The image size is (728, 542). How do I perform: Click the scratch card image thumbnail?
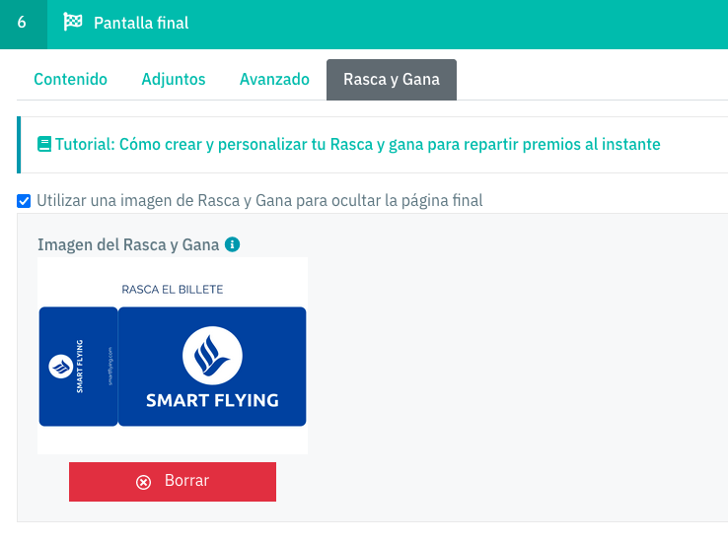pyautogui.click(x=173, y=356)
